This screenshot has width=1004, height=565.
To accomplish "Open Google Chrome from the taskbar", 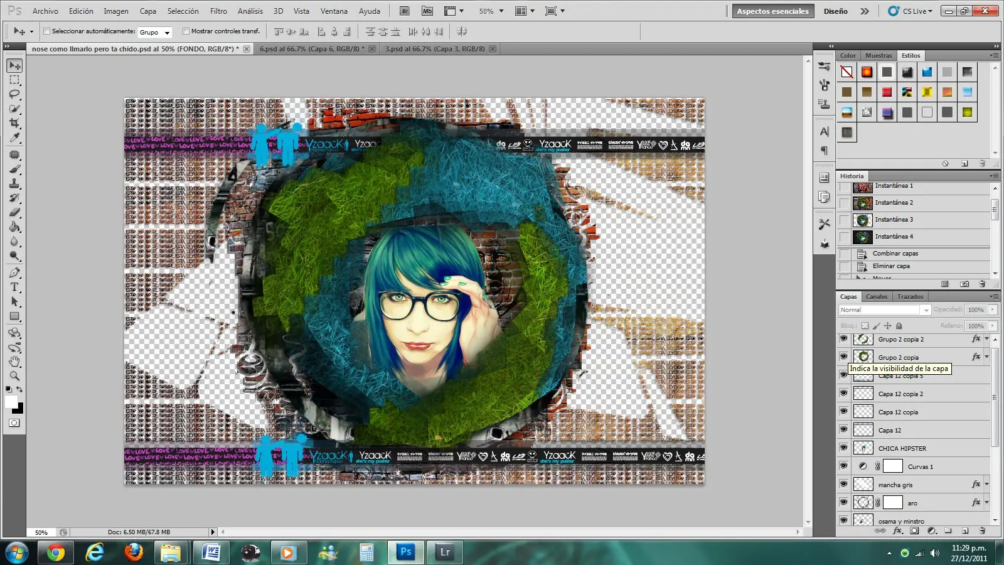I will (56, 552).
